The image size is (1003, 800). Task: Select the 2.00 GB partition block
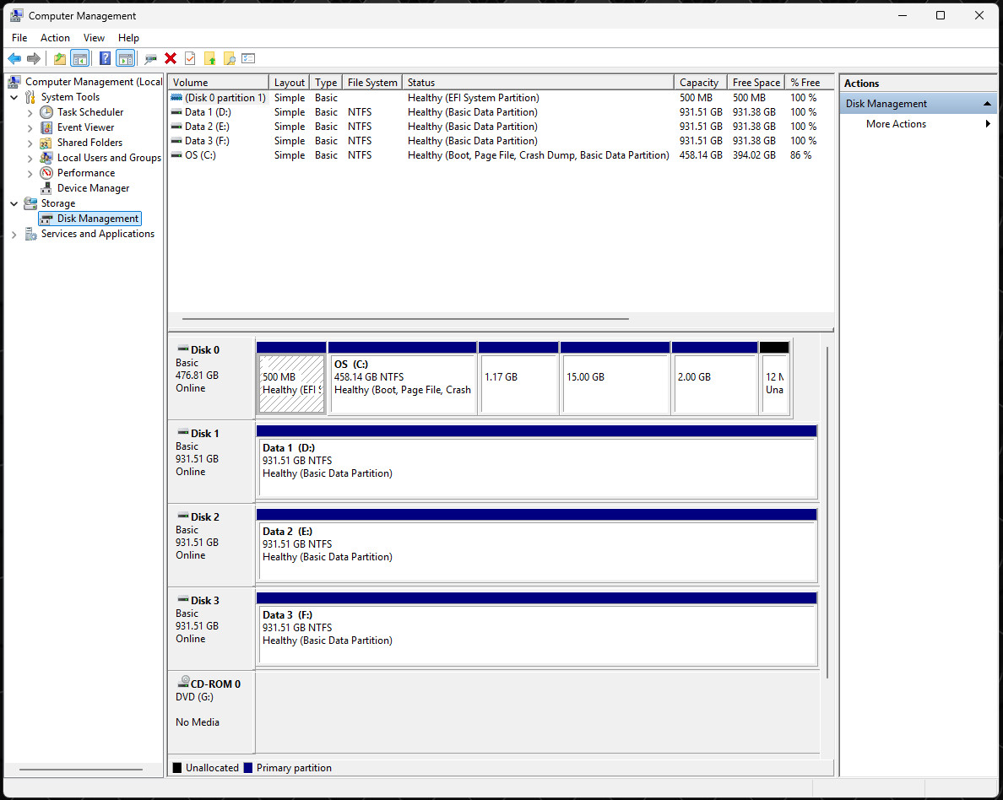point(715,379)
